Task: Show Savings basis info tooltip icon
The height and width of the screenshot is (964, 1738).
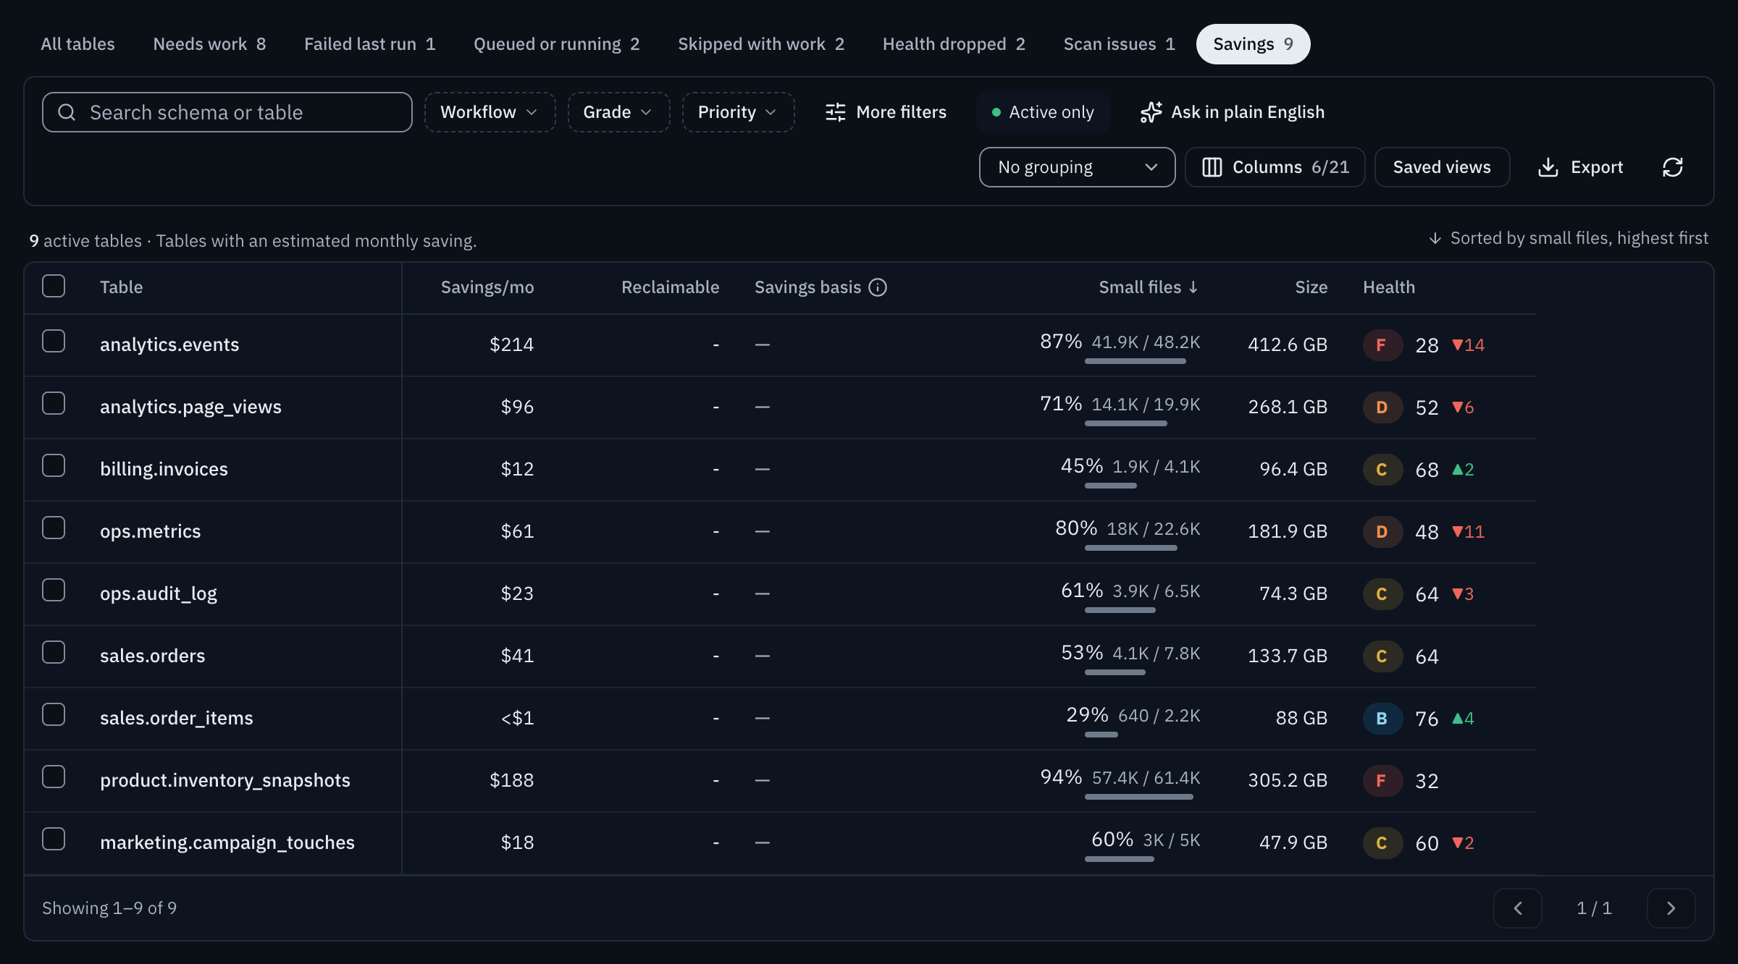Action: tap(878, 287)
